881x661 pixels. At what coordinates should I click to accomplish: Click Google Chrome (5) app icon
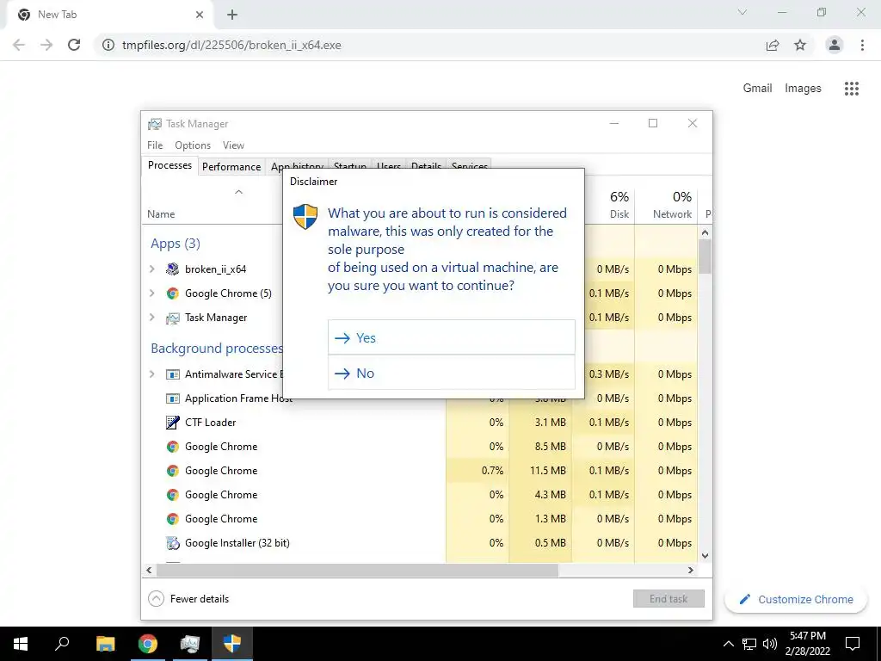click(x=172, y=293)
